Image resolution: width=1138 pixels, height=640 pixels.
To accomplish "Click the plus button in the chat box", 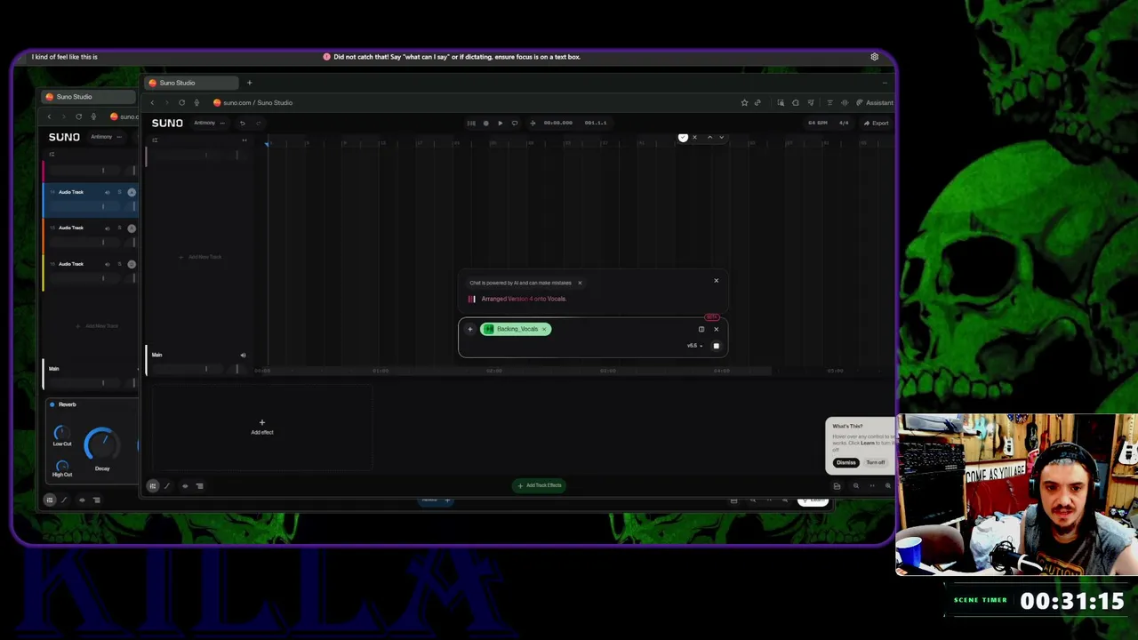I will 470,329.
